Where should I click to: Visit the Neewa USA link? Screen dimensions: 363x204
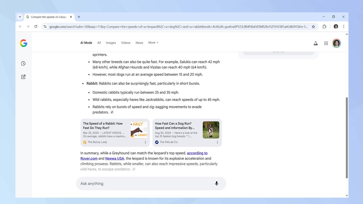click(x=114, y=158)
